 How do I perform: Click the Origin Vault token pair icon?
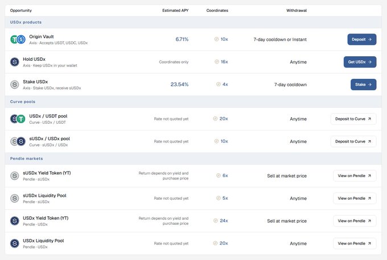(18, 39)
